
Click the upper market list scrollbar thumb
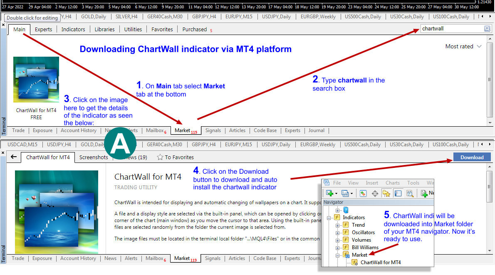coord(490,80)
